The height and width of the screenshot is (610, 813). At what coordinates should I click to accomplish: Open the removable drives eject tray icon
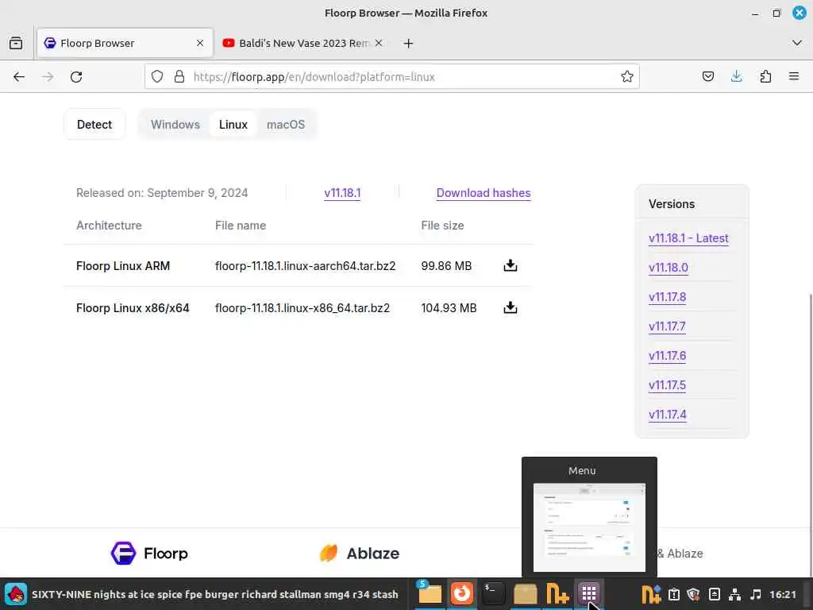714,594
